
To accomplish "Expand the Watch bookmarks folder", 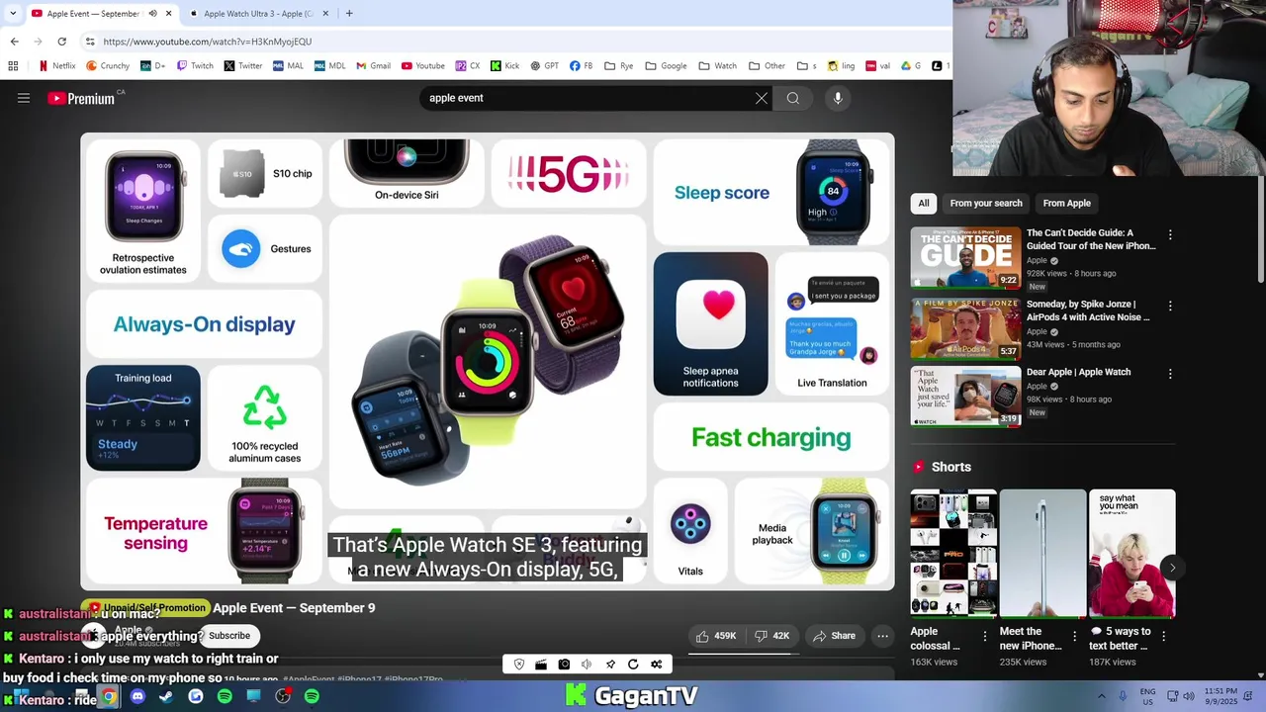I will [717, 66].
